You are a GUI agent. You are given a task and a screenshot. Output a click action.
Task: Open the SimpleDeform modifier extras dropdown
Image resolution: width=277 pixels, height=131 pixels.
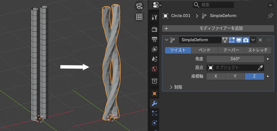(x=253, y=40)
